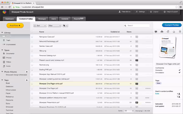
Task: Click the Documents type icon
Action: click(x=4, y=54)
